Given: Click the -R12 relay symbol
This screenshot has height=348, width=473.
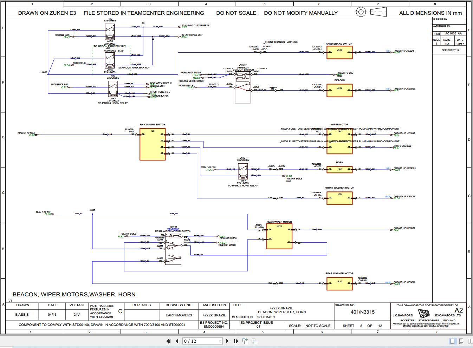Looking at the screenshot, I should (110, 31).
